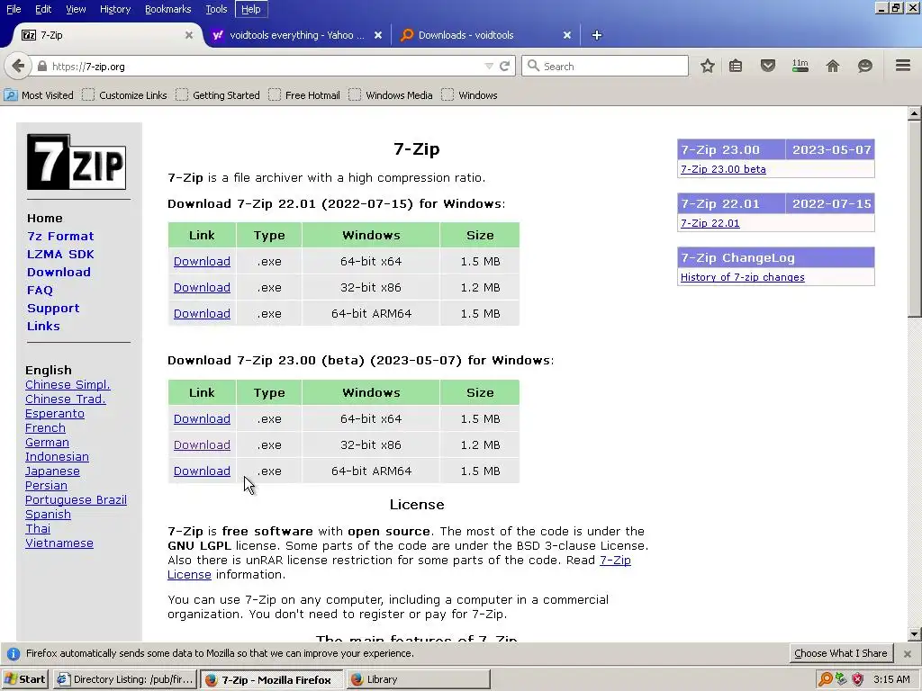
Task: Open 7-Zip 23.00 beta news link
Action: tap(723, 169)
